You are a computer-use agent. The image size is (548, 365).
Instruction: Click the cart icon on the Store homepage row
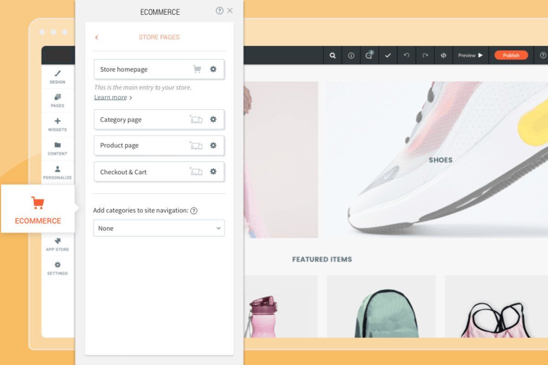pyautogui.click(x=197, y=69)
